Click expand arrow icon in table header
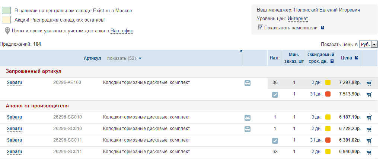 click(241, 52)
